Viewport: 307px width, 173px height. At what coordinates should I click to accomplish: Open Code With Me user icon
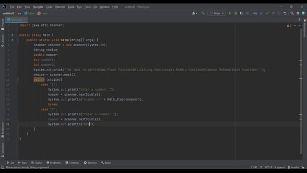click(193, 13)
